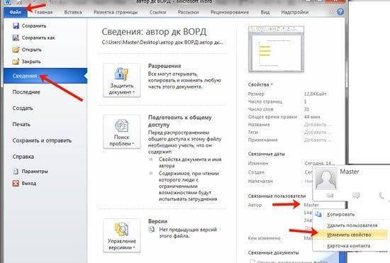Open the Надстройки ribbon tab
This screenshot has height=263, width=390.
(x=295, y=12)
